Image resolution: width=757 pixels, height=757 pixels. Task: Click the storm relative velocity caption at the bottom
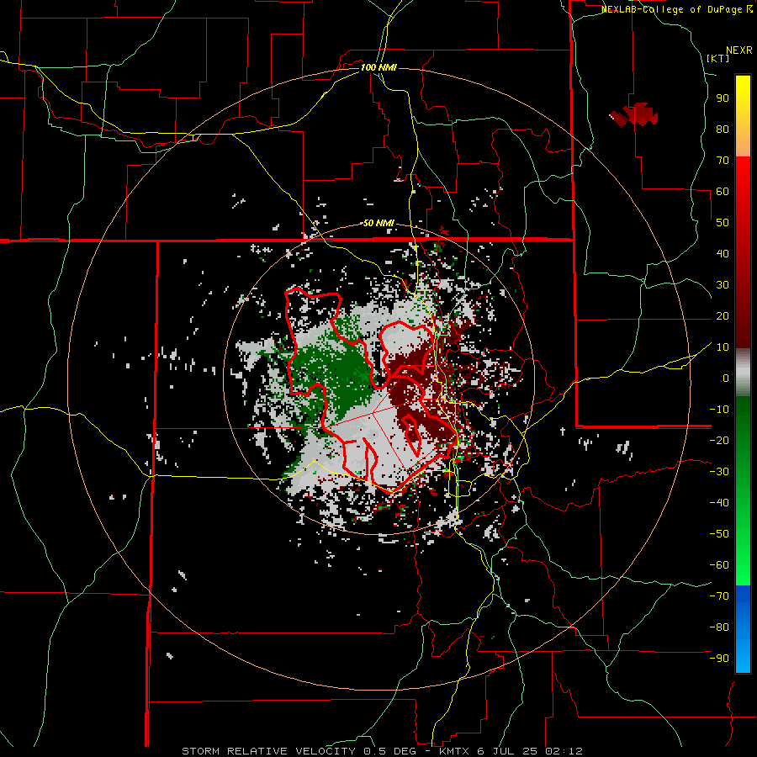click(382, 751)
